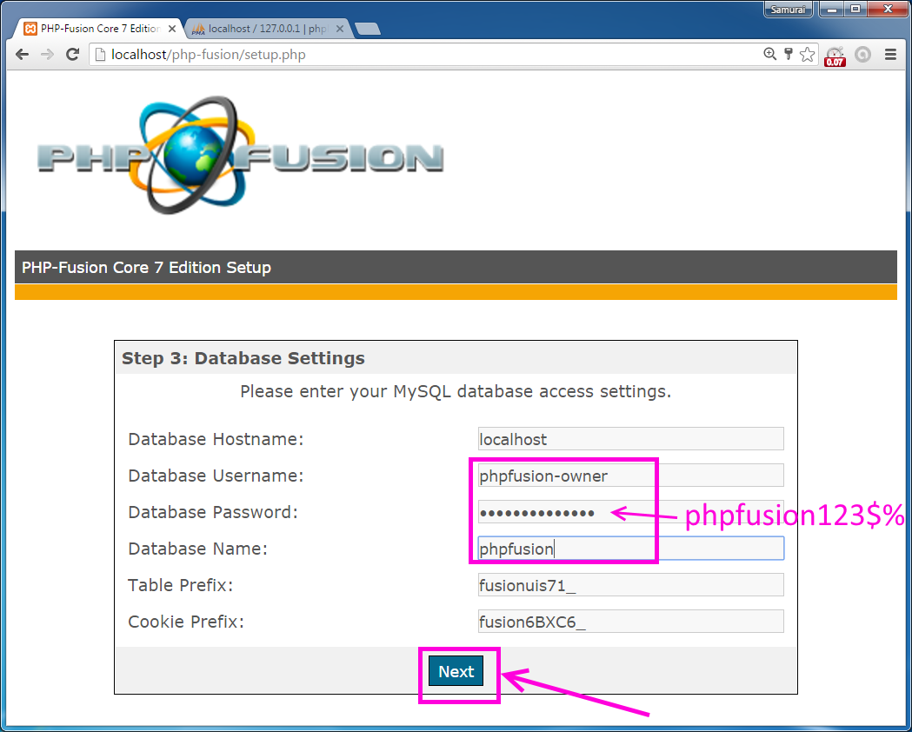
Task: Maximize the Chrome window
Action: click(855, 9)
